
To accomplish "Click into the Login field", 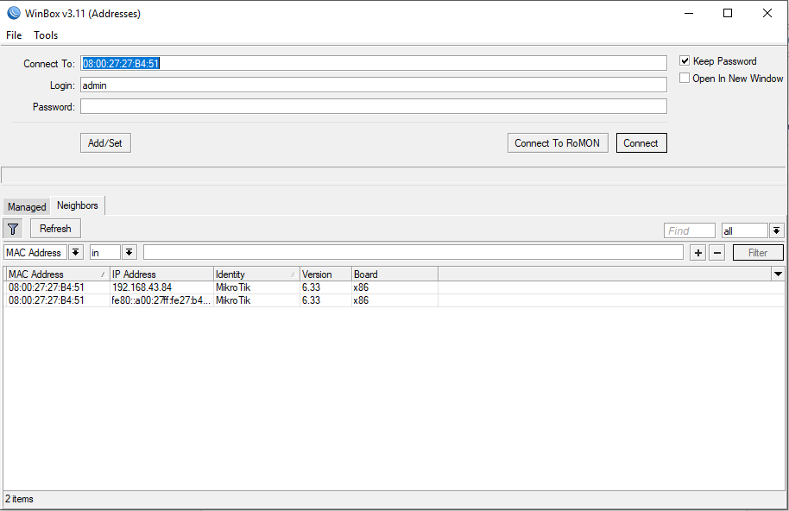I will pos(374,85).
